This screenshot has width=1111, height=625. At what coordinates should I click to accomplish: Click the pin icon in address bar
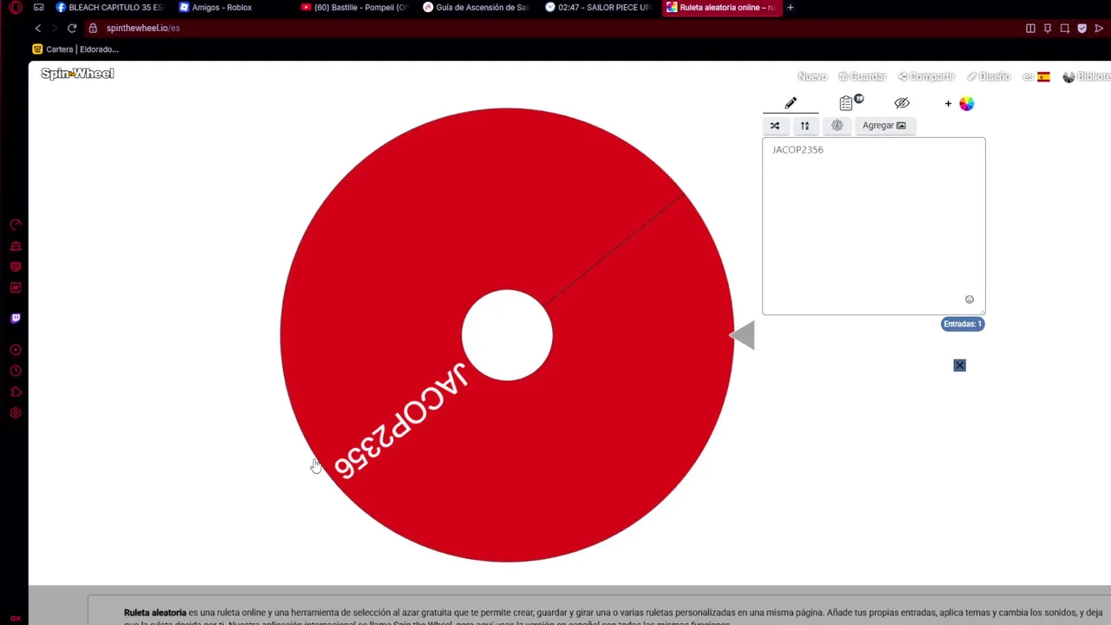[1048, 28]
